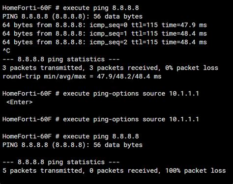
Task: Click the ttl=115 value in first reply
Action: tap(145, 25)
